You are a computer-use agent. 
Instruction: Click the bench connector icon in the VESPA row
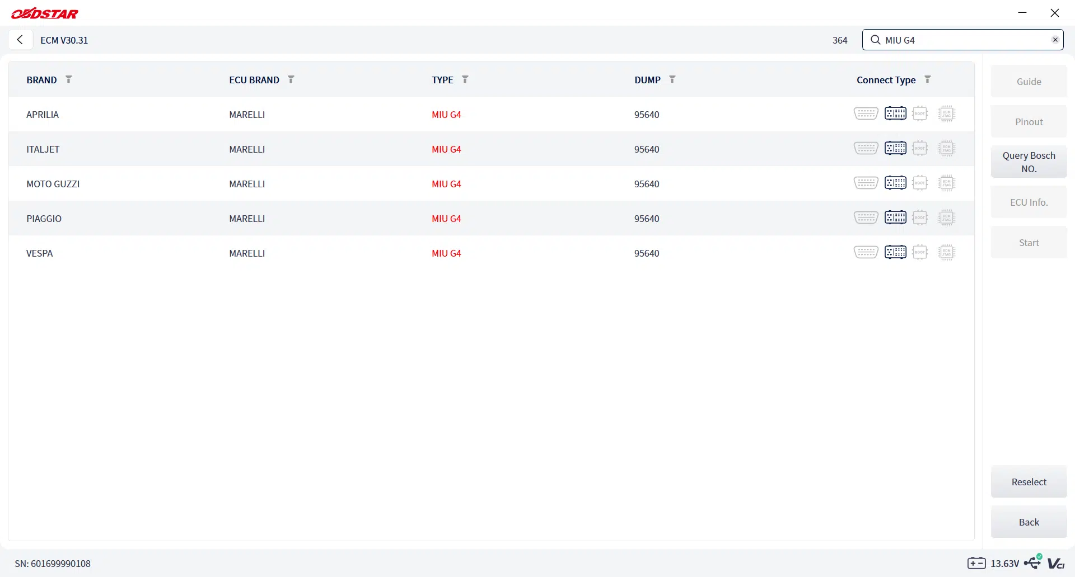[895, 252]
